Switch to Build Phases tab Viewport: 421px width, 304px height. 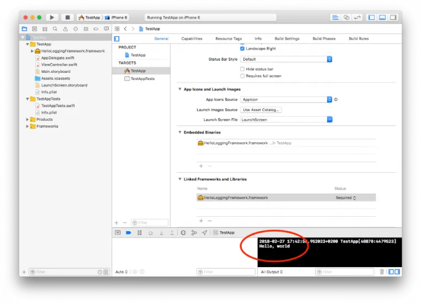click(324, 39)
